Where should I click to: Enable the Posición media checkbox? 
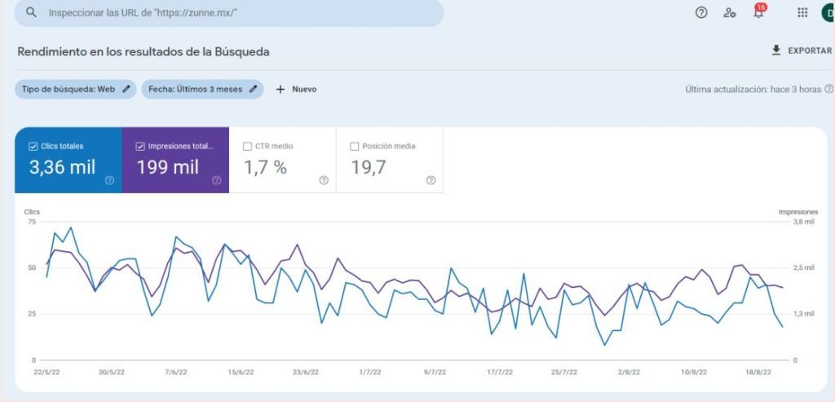click(x=354, y=147)
